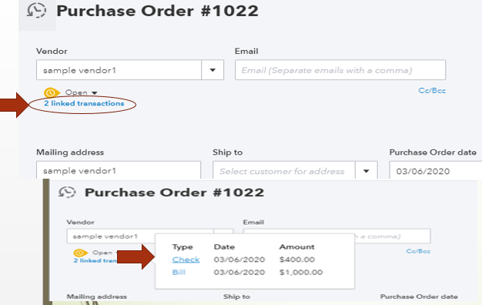
Task: Click the top Email address input field
Action: pos(340,70)
